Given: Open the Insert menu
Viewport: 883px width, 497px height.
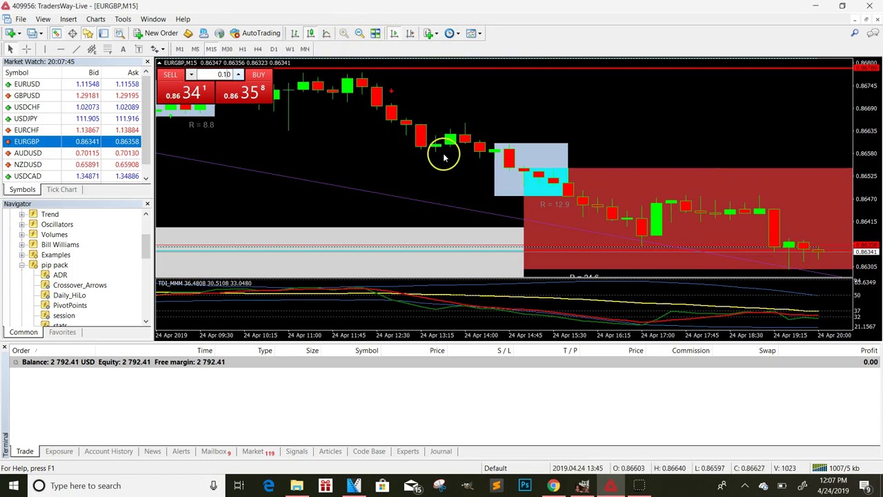Looking at the screenshot, I should tap(68, 19).
